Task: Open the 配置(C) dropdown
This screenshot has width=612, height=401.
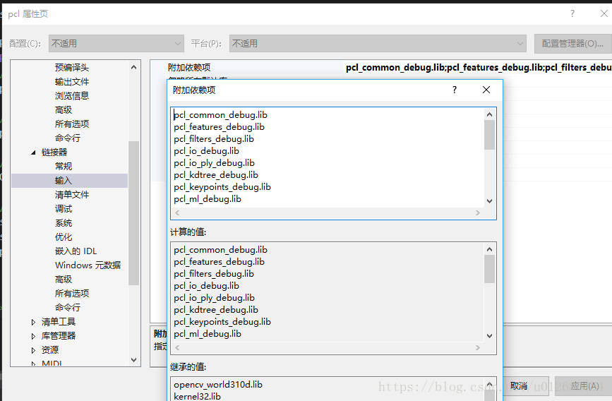Action: pyautogui.click(x=116, y=43)
